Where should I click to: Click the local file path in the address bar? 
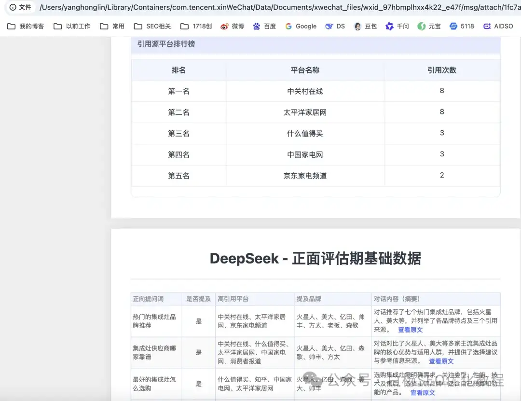[x=280, y=7]
